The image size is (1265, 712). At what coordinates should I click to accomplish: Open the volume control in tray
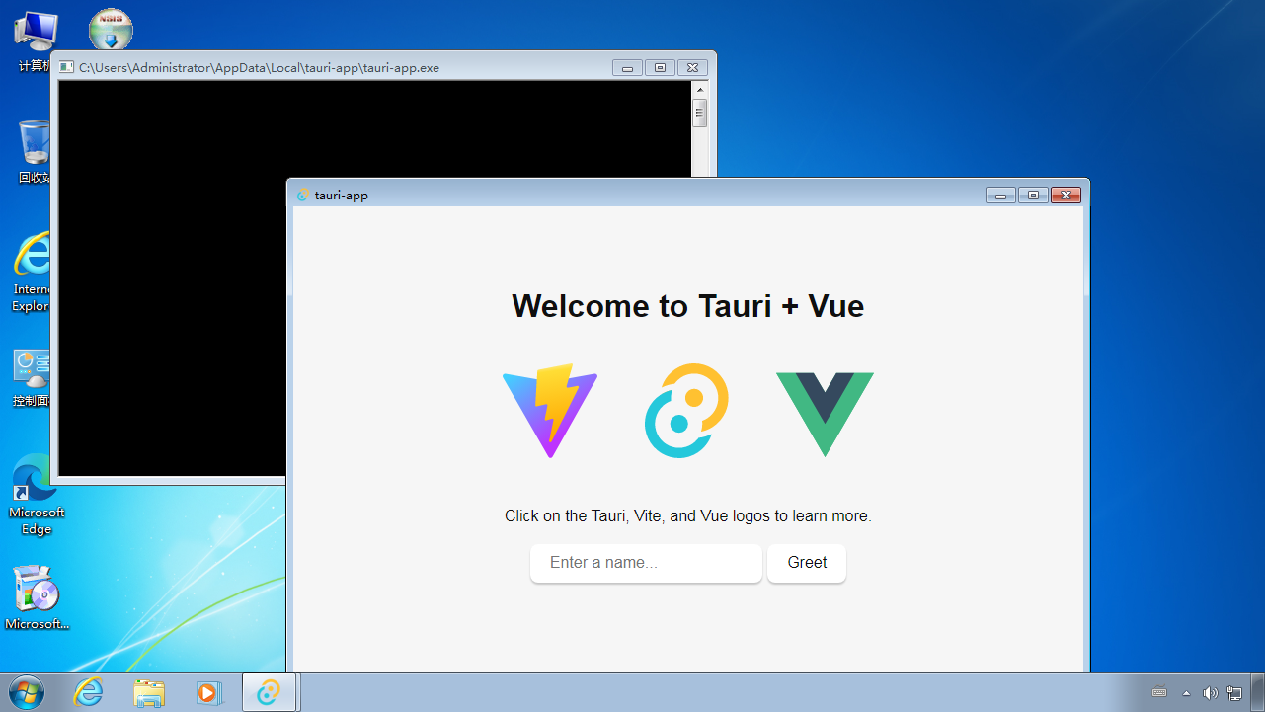point(1210,693)
